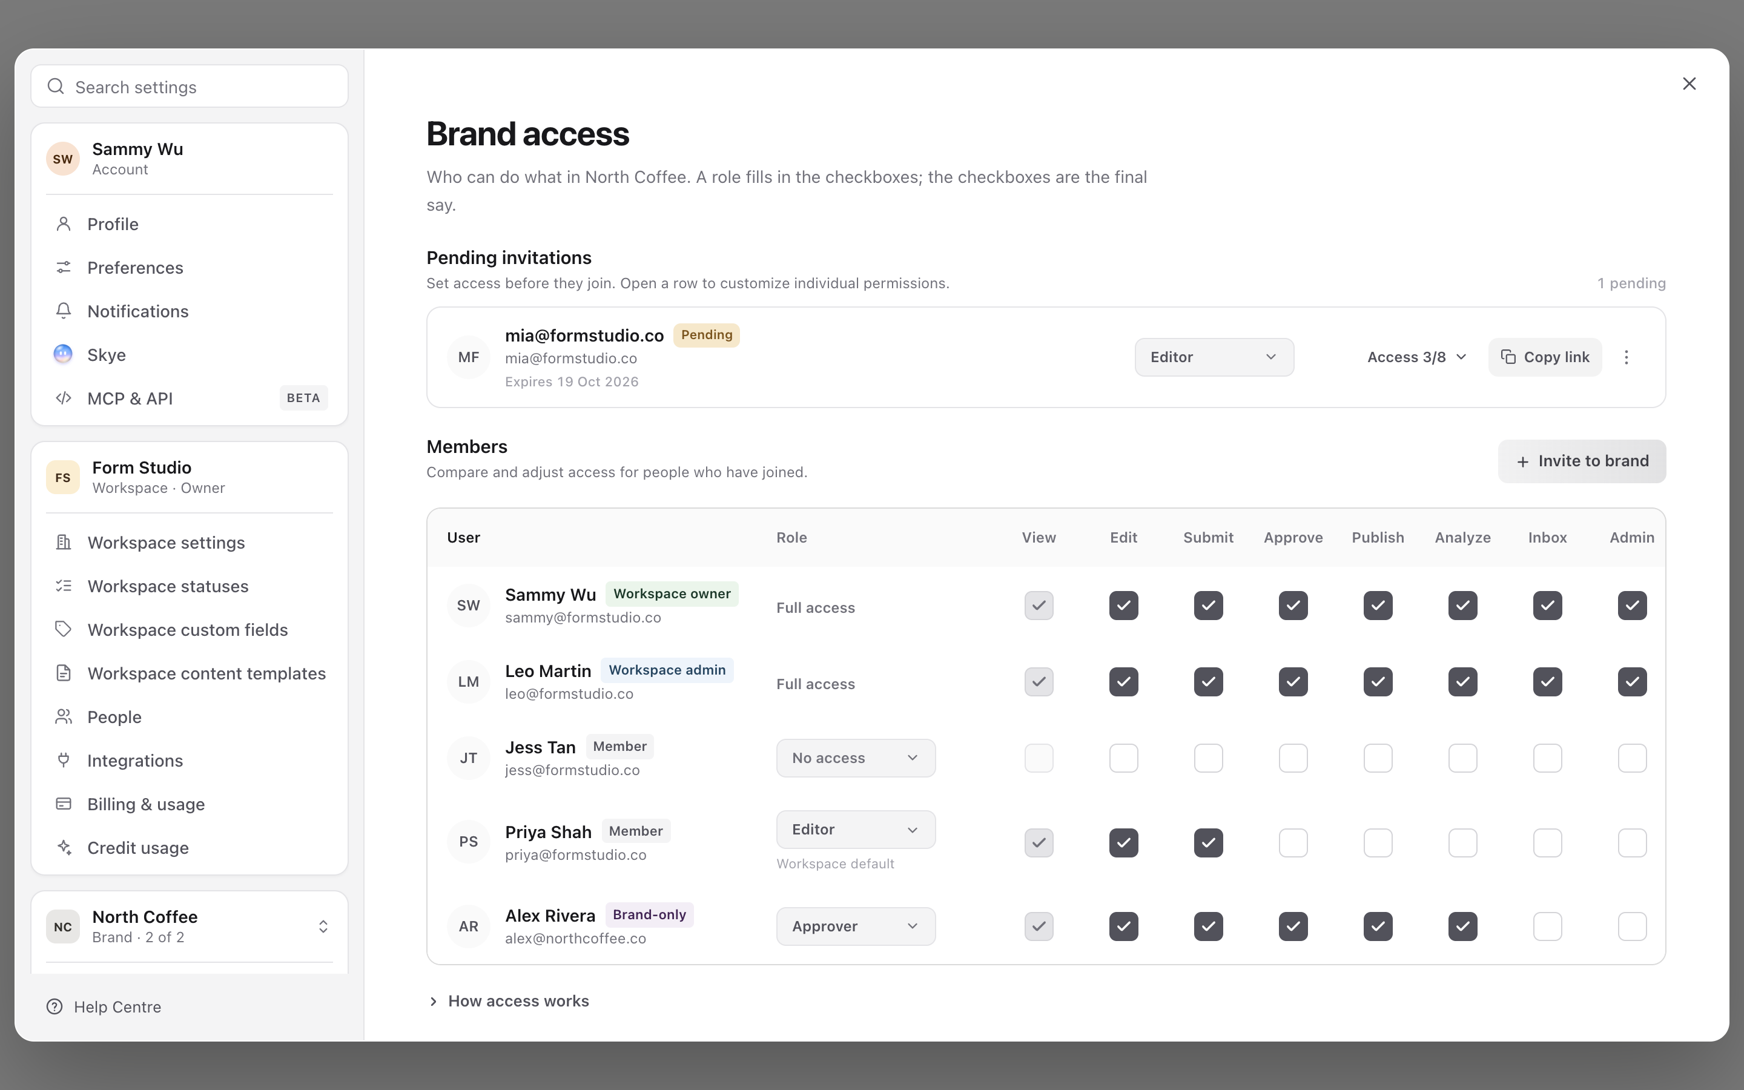Click the Workspace custom fields tag icon
The height and width of the screenshot is (1090, 1744).
64,629
